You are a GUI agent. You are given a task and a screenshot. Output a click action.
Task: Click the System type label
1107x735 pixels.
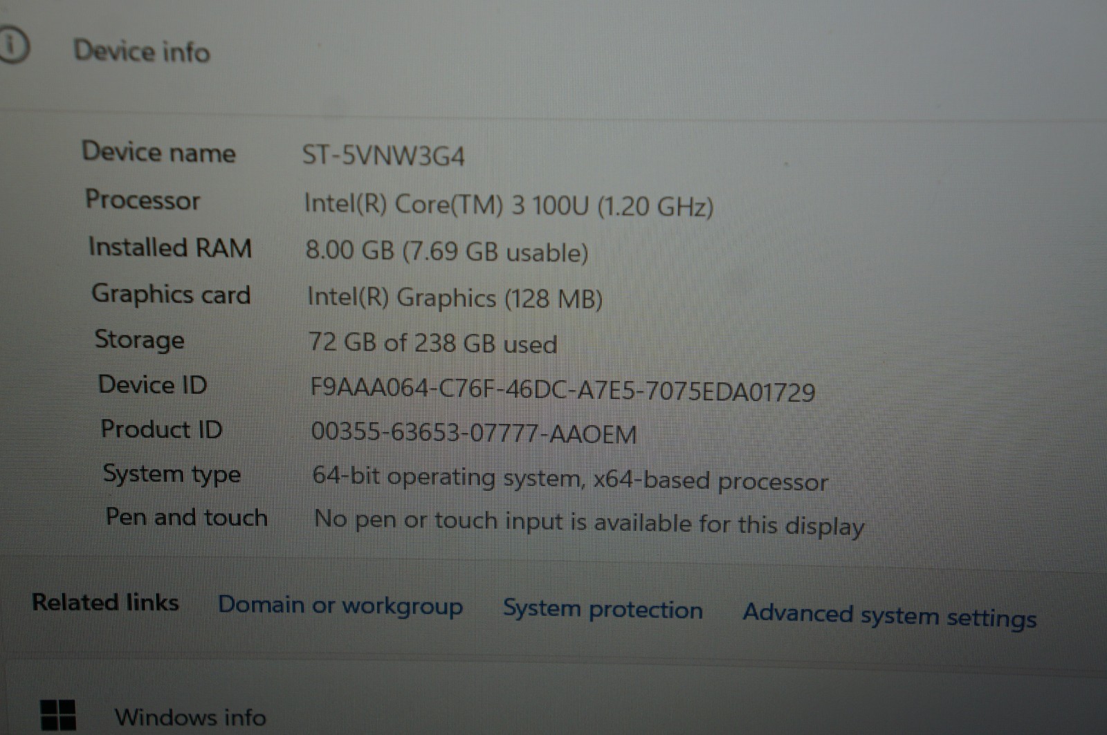(172, 474)
